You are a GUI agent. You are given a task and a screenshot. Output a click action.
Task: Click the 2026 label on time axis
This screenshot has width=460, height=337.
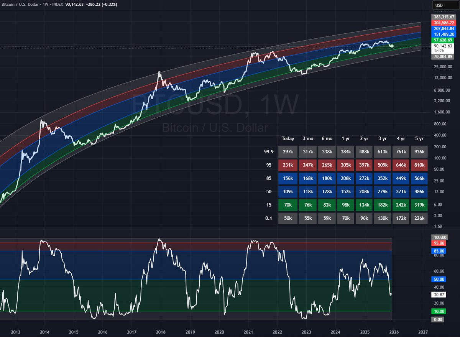pos(394,332)
